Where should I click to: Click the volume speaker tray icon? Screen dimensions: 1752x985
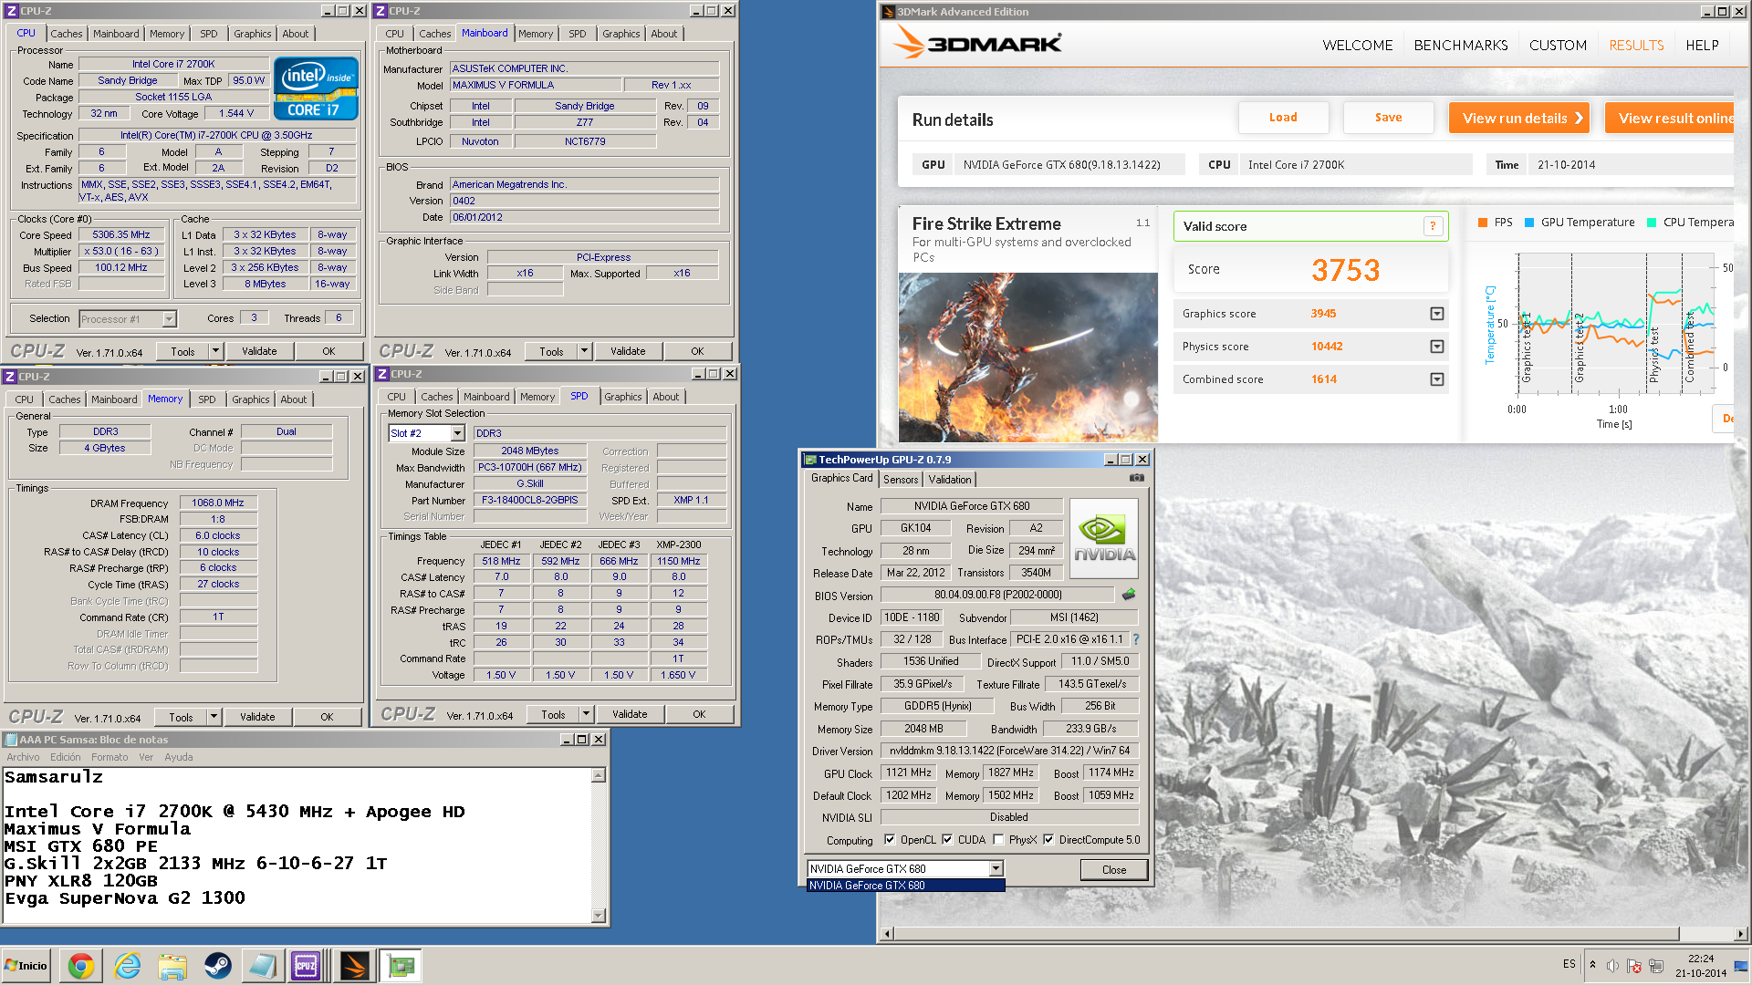tap(1612, 966)
